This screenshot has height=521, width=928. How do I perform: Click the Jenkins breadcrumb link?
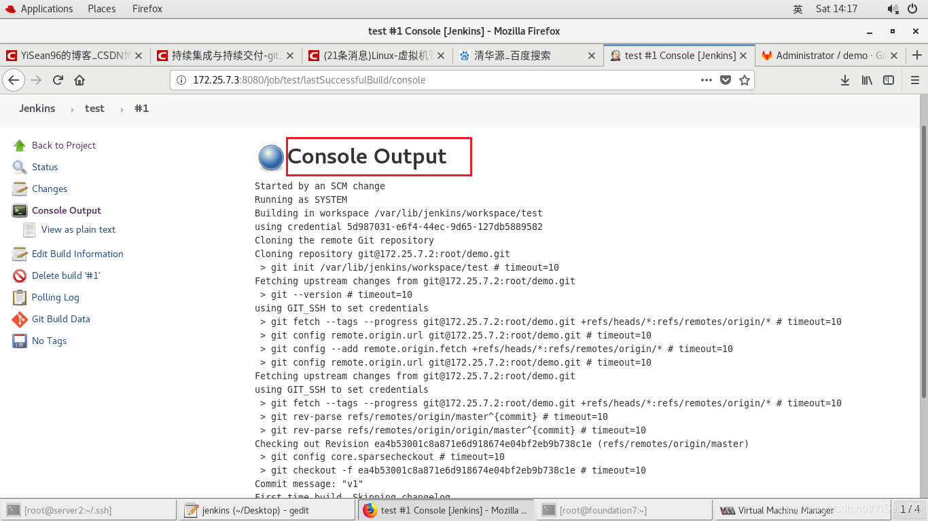click(37, 109)
